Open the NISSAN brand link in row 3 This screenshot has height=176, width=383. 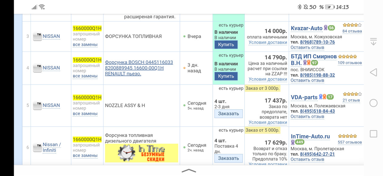[x=51, y=36]
